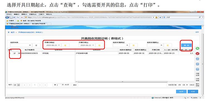Open the 每页 10 rows-per-page dropdown
This screenshot has height=102, width=209.
click(x=18, y=85)
